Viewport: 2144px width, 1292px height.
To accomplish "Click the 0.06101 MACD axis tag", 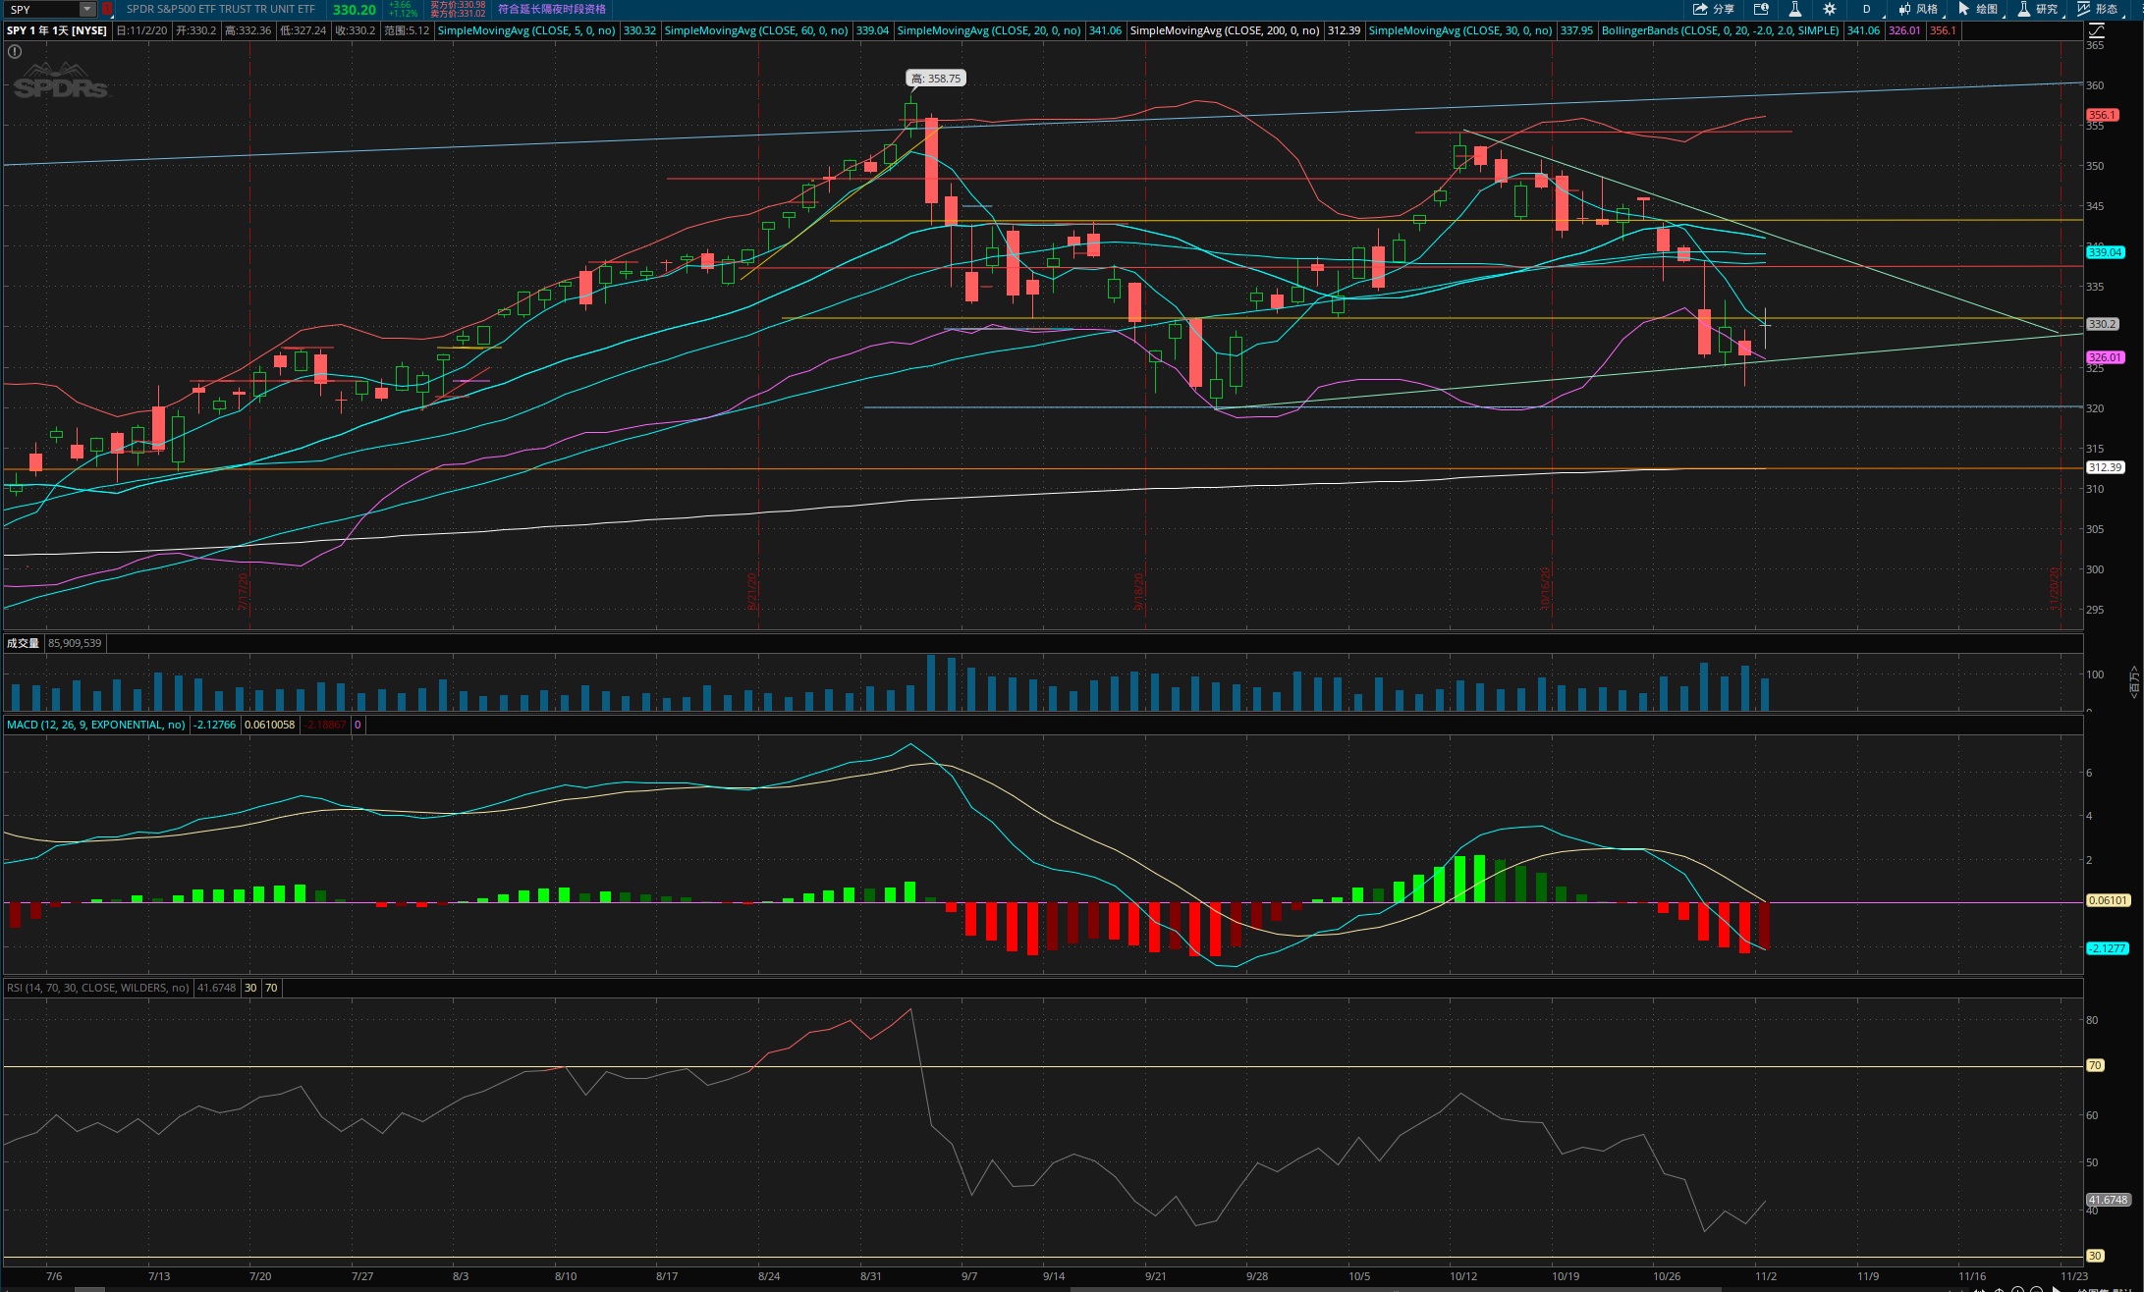I will 2108,900.
